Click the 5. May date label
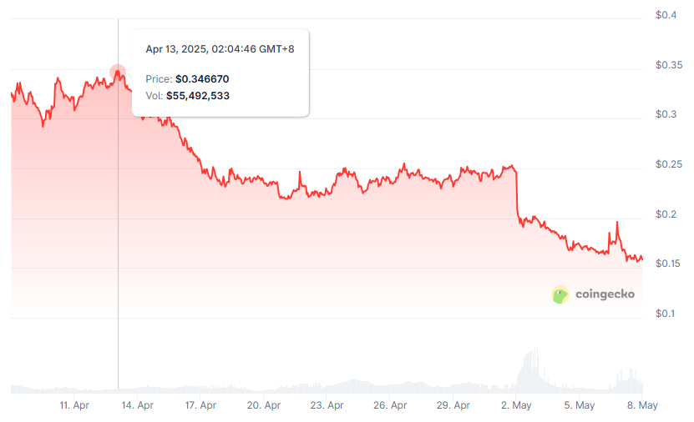The image size is (694, 422). 580,405
